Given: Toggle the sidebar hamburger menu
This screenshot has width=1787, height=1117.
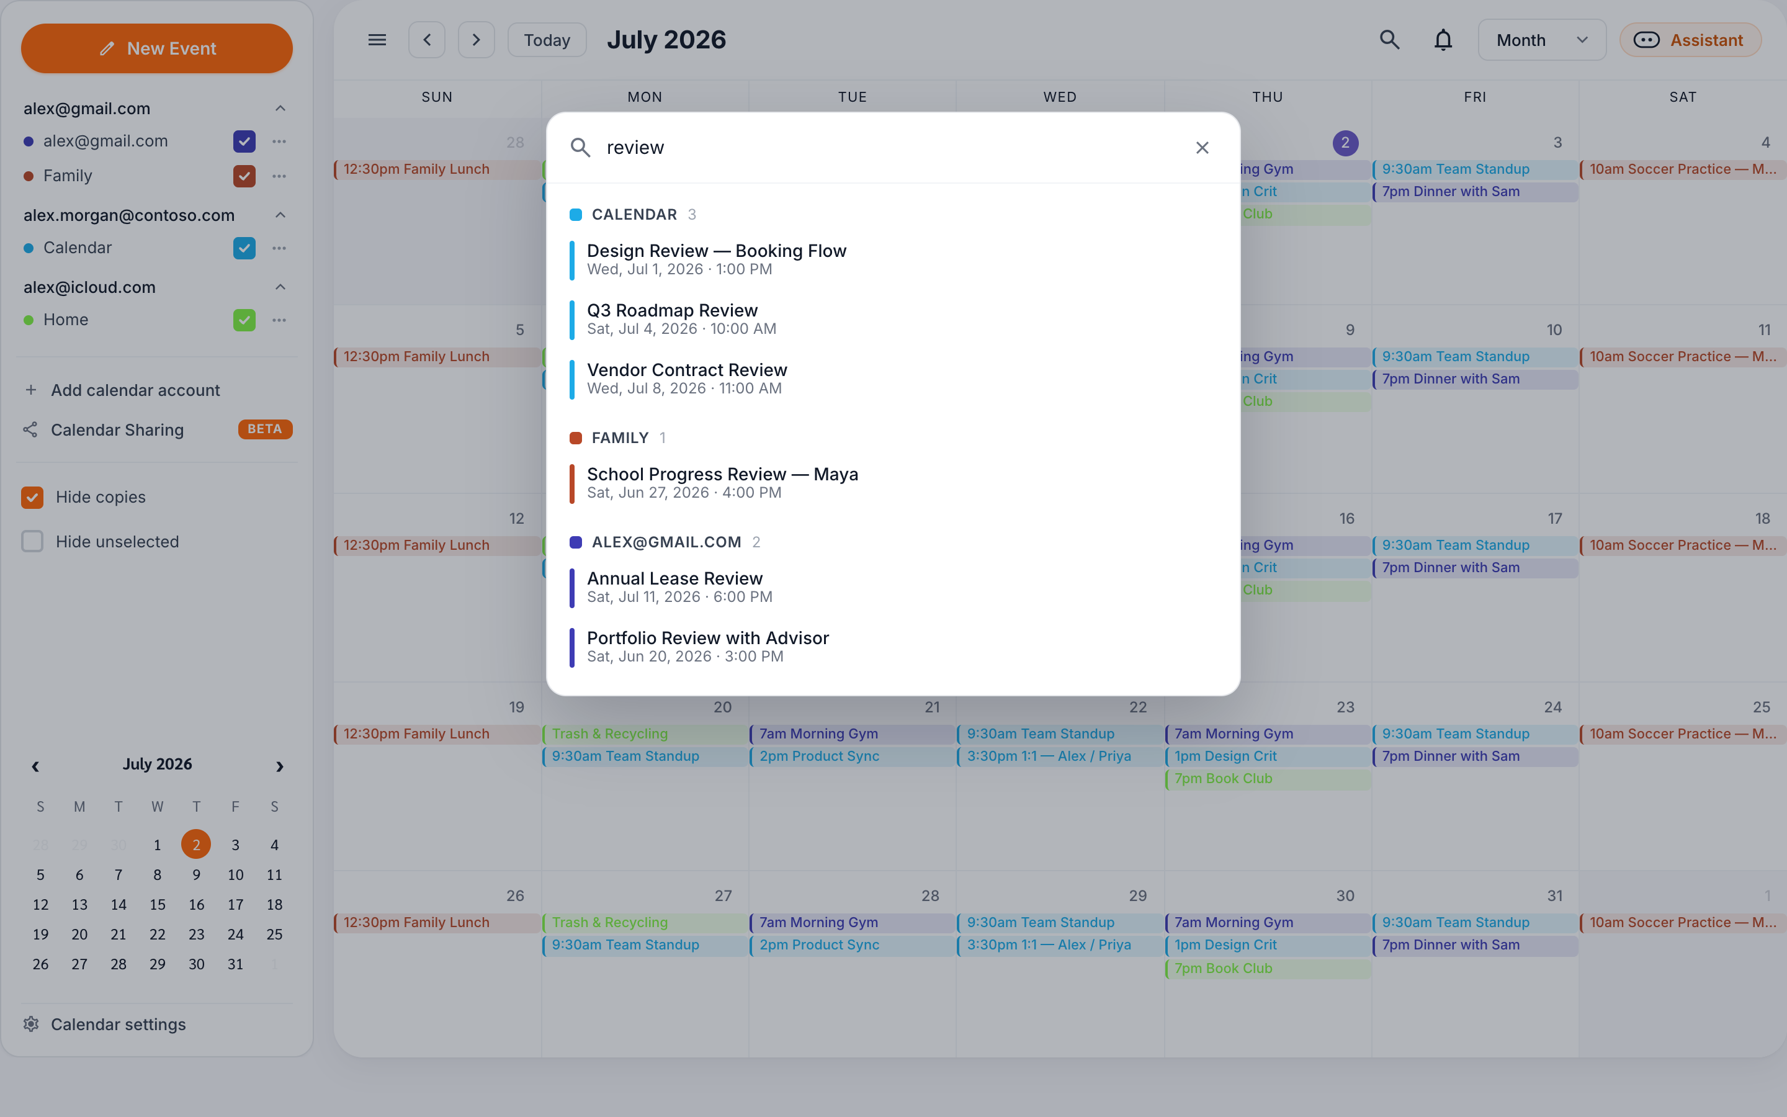Looking at the screenshot, I should pos(377,40).
